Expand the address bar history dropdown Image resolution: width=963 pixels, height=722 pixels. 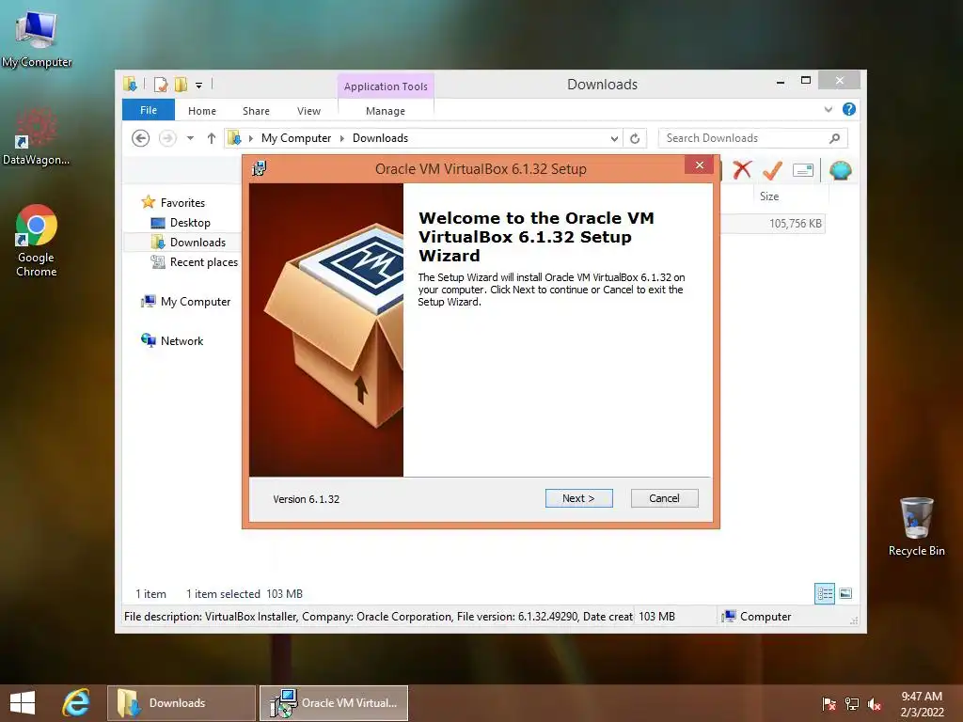click(614, 139)
